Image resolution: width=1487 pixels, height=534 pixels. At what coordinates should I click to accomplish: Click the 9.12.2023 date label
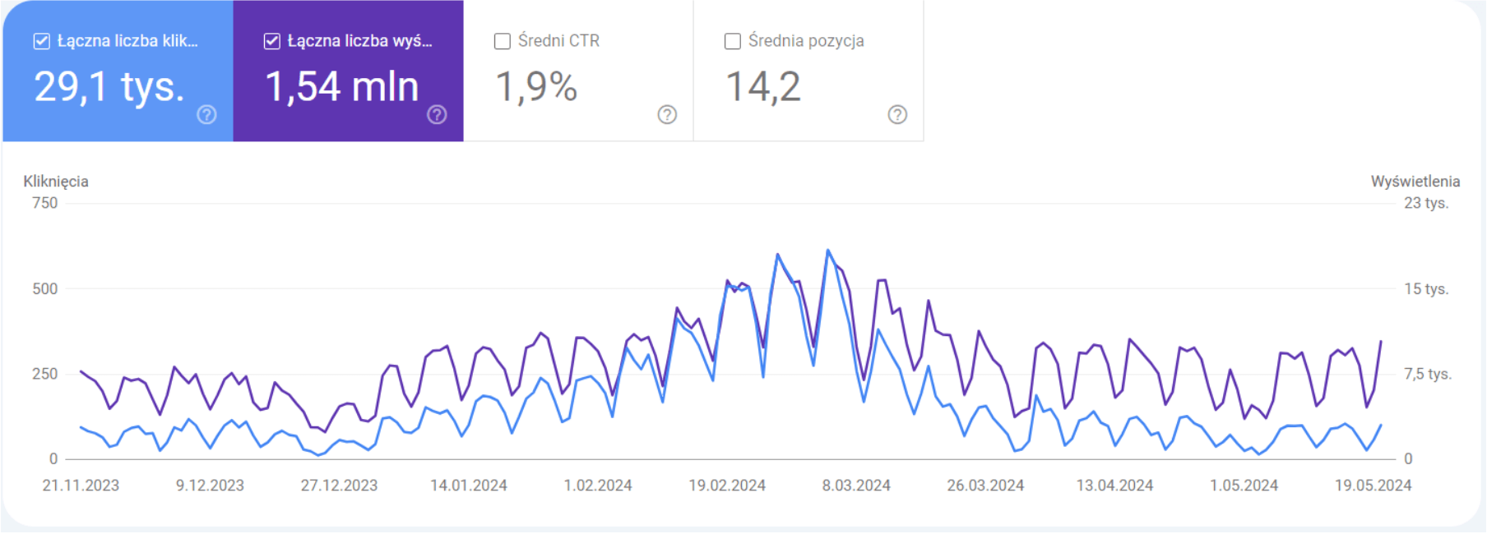210,486
